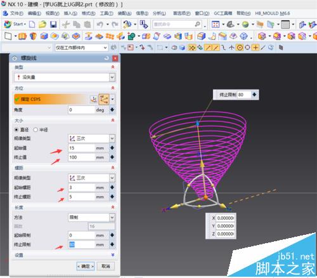This screenshot has height=278, width=317.
Task: Click the Cancel button in dialog
Action: (x=106, y=266)
